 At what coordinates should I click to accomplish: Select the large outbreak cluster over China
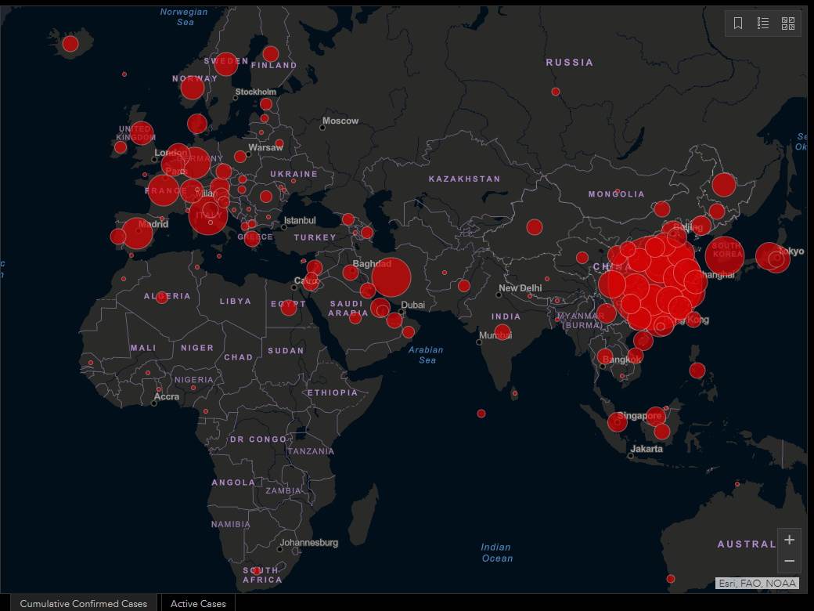(x=660, y=278)
